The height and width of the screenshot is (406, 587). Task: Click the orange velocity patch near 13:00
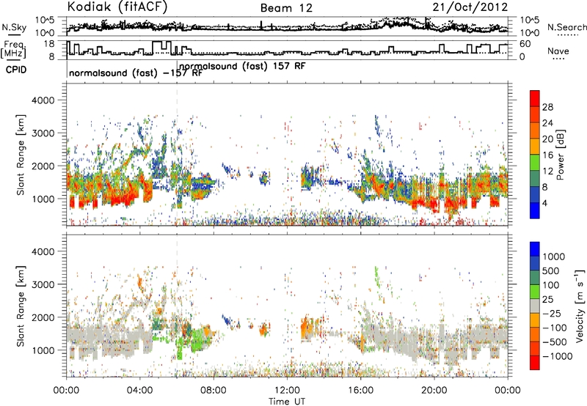point(305,328)
